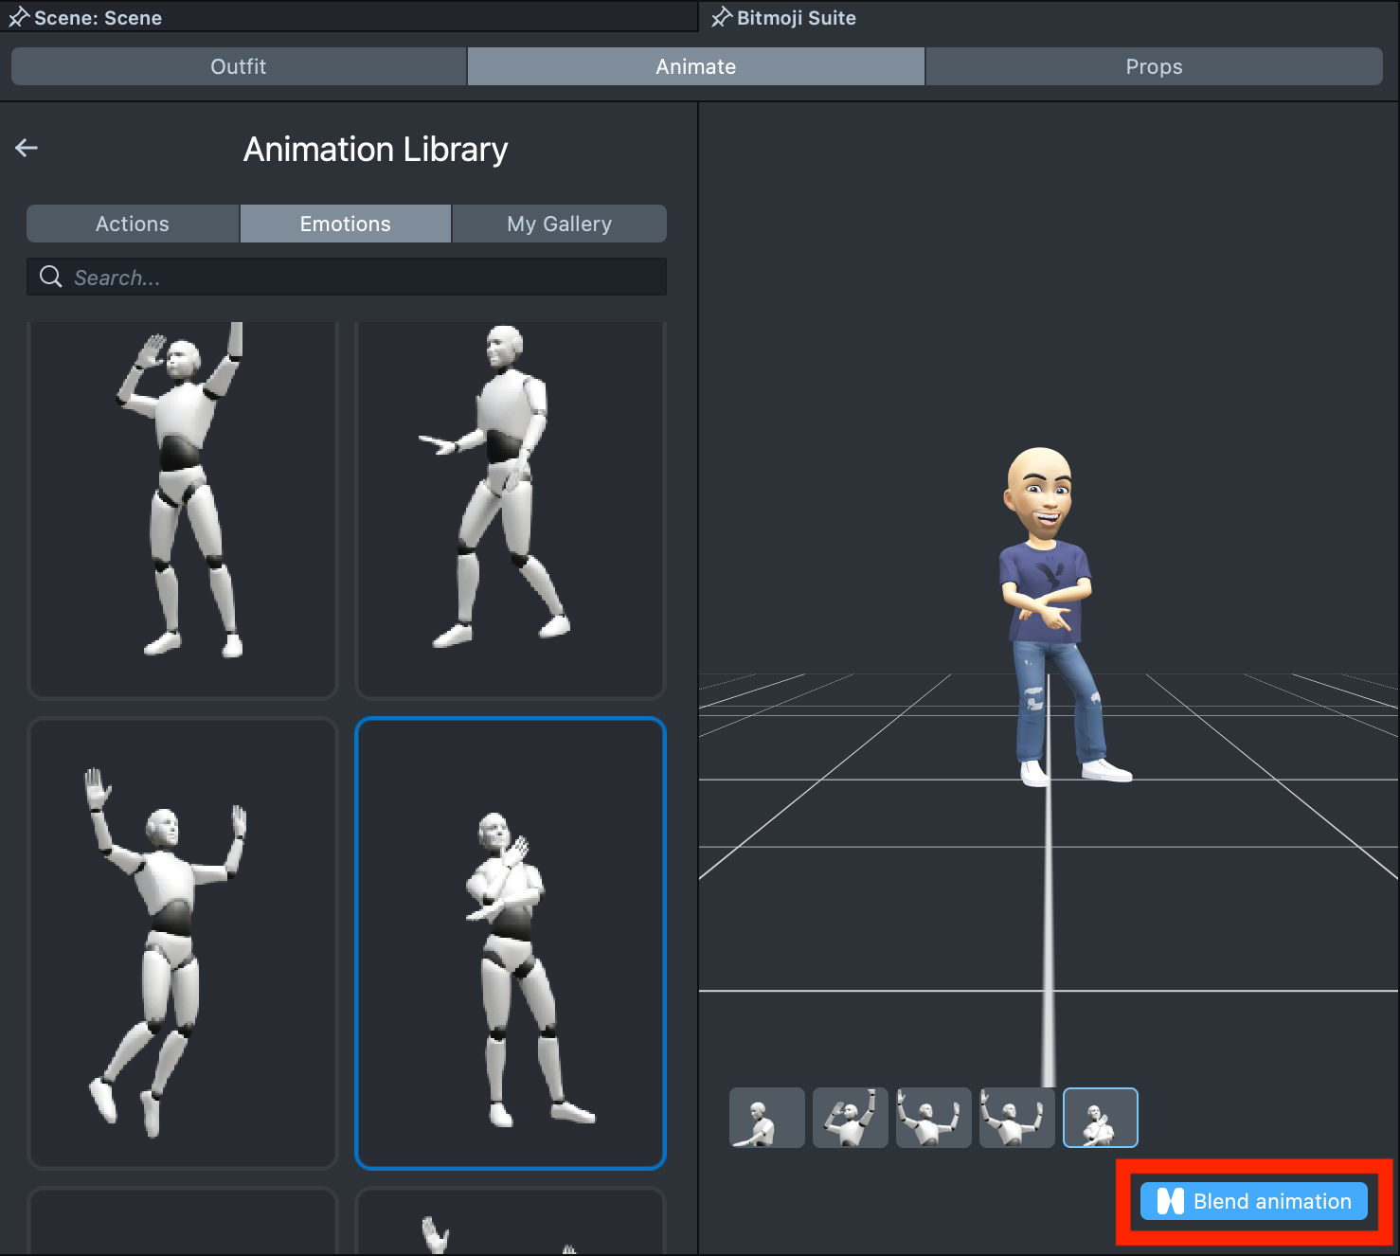Click the blend icon inside Blend animation button
The image size is (1400, 1256).
(x=1170, y=1201)
